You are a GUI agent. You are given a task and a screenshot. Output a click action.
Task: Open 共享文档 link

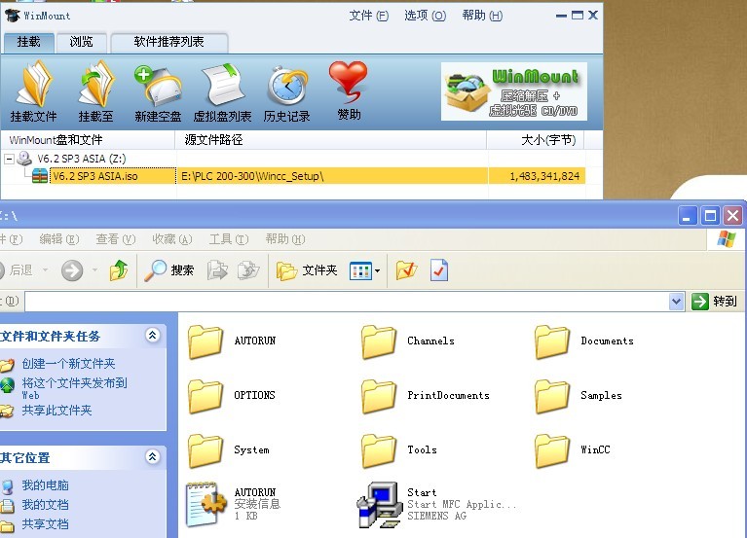coord(45,524)
